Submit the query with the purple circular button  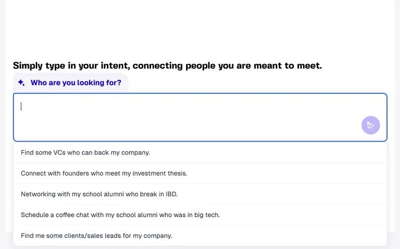pyautogui.click(x=371, y=126)
